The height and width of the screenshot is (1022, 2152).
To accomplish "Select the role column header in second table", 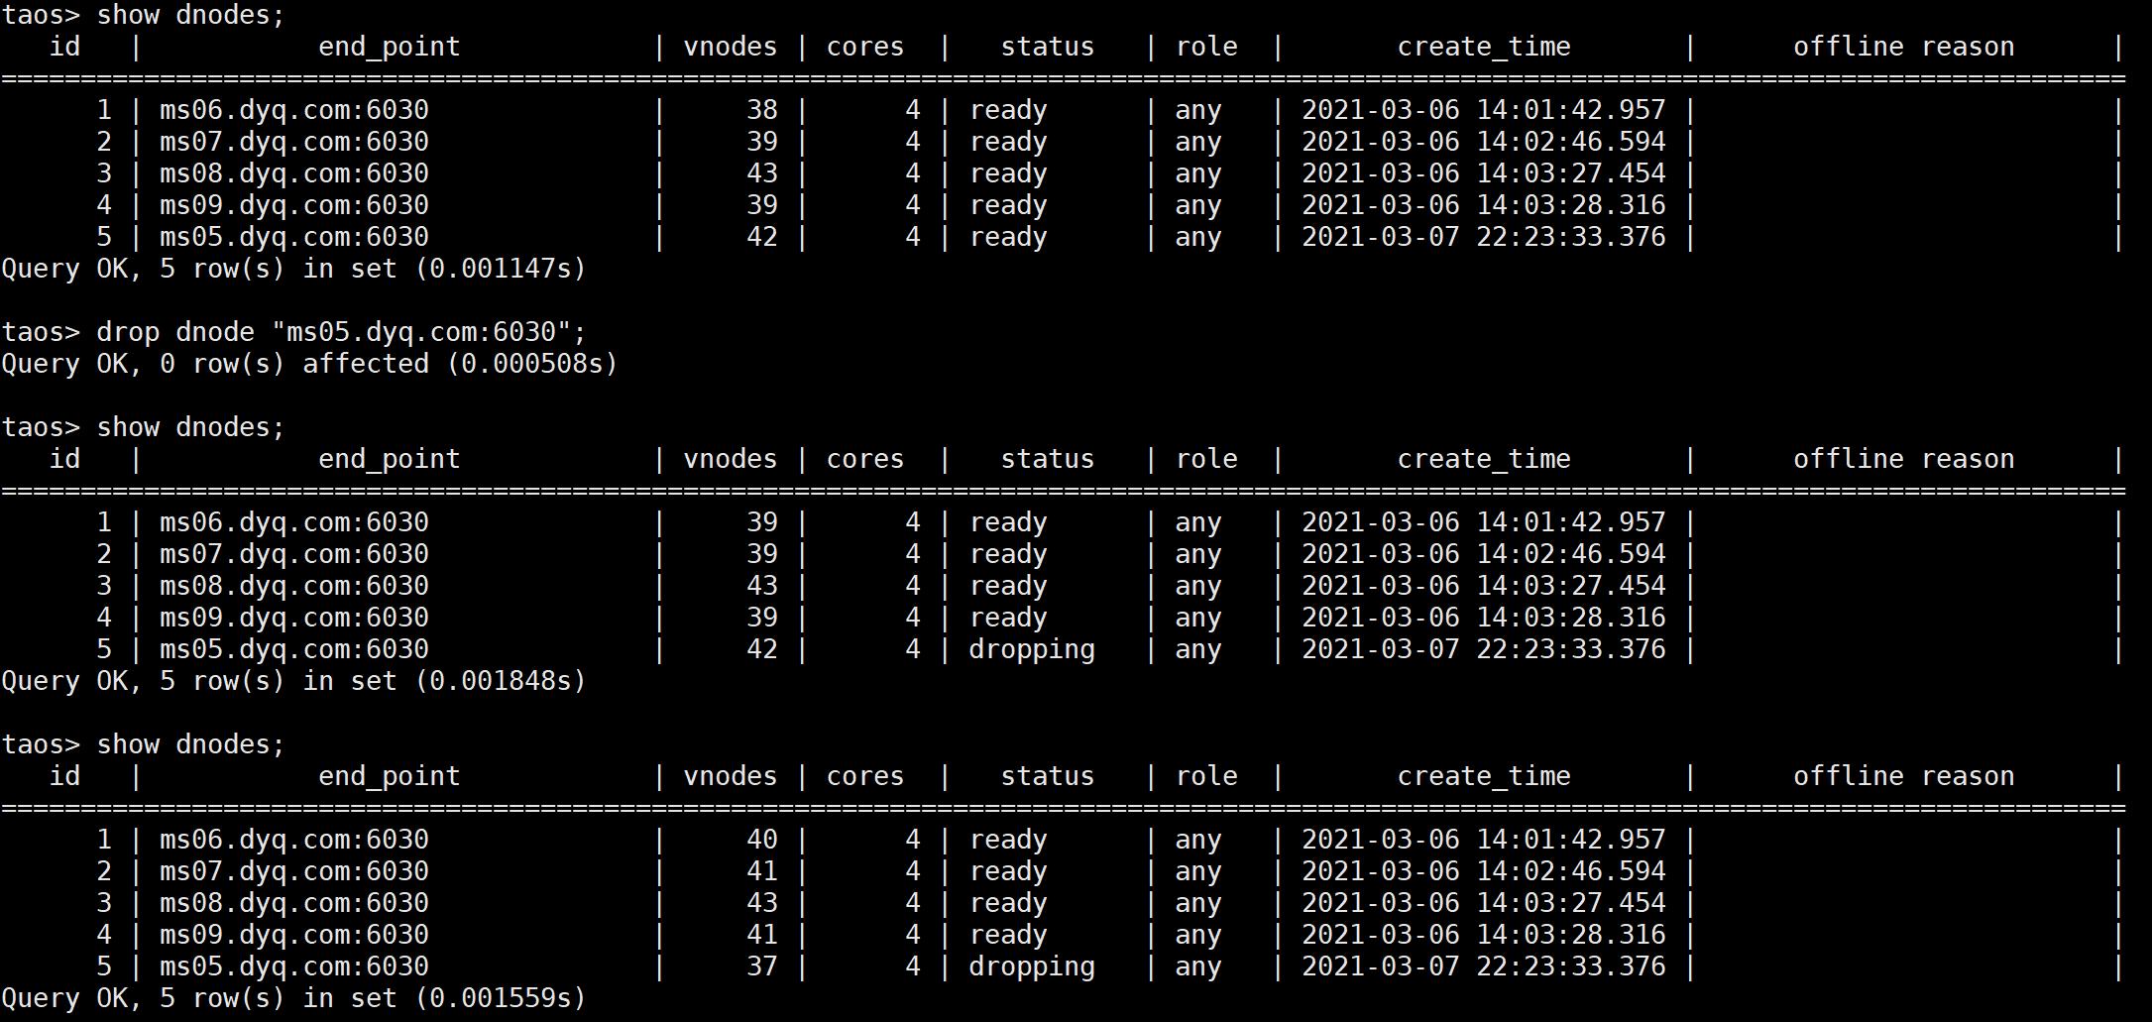I will (1207, 458).
